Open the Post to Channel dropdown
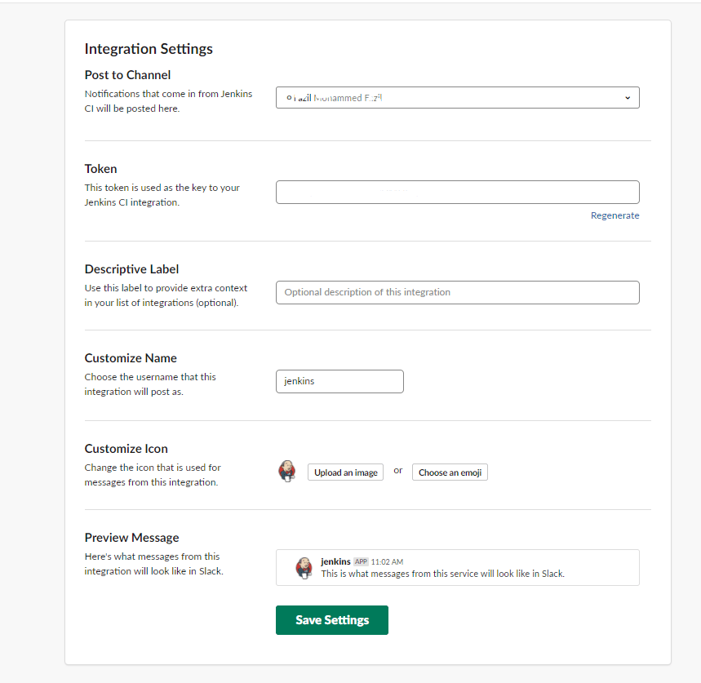The image size is (701, 683). (457, 97)
